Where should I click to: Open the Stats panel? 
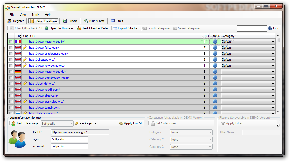point(117,21)
